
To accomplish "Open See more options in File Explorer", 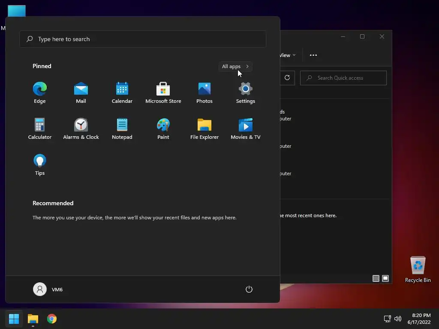I will tap(313, 55).
